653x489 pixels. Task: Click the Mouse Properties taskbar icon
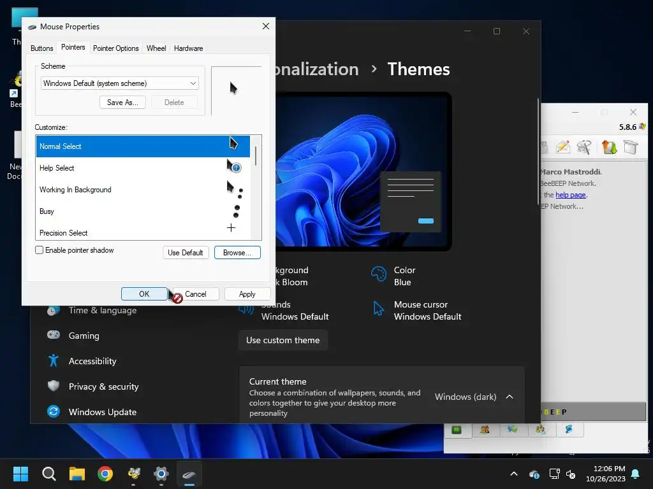tap(189, 474)
